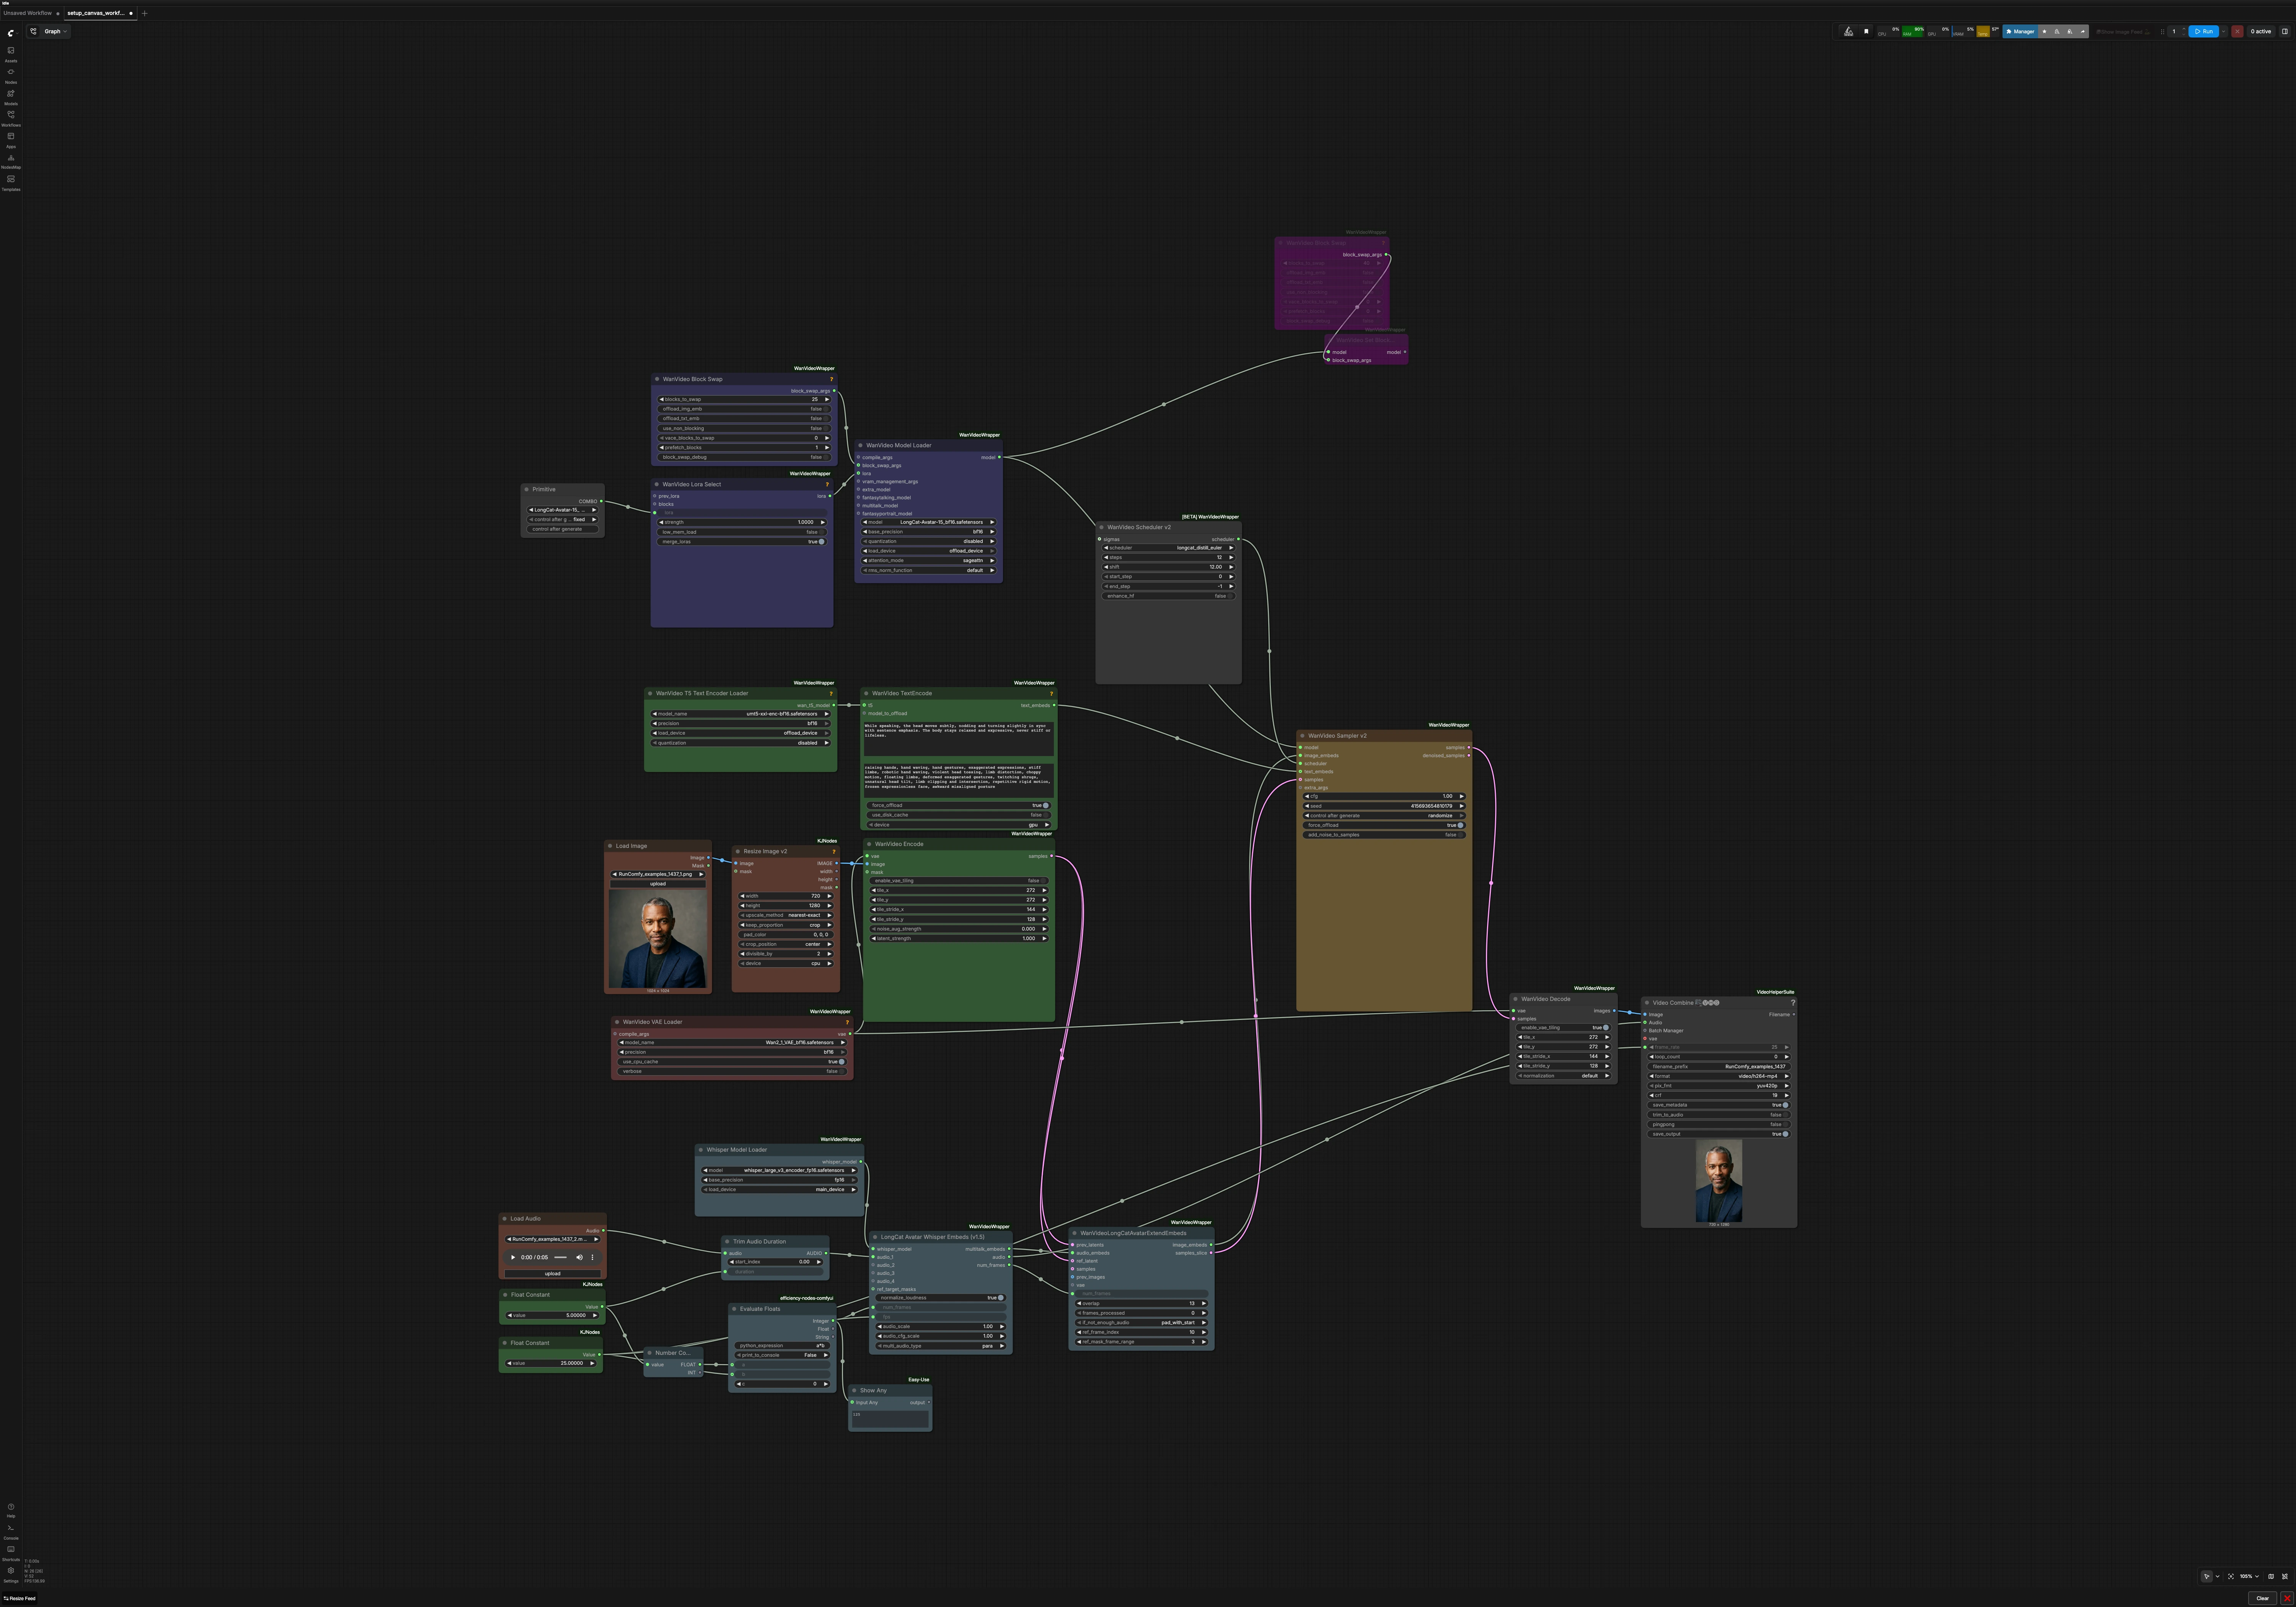2296x1607 pixels.
Task: Open the Workflows sidebar panel
Action: 11,117
